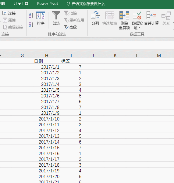Select empty cell in column K beside 2017/1/5
The image size is (174, 183).
coord(115,90)
